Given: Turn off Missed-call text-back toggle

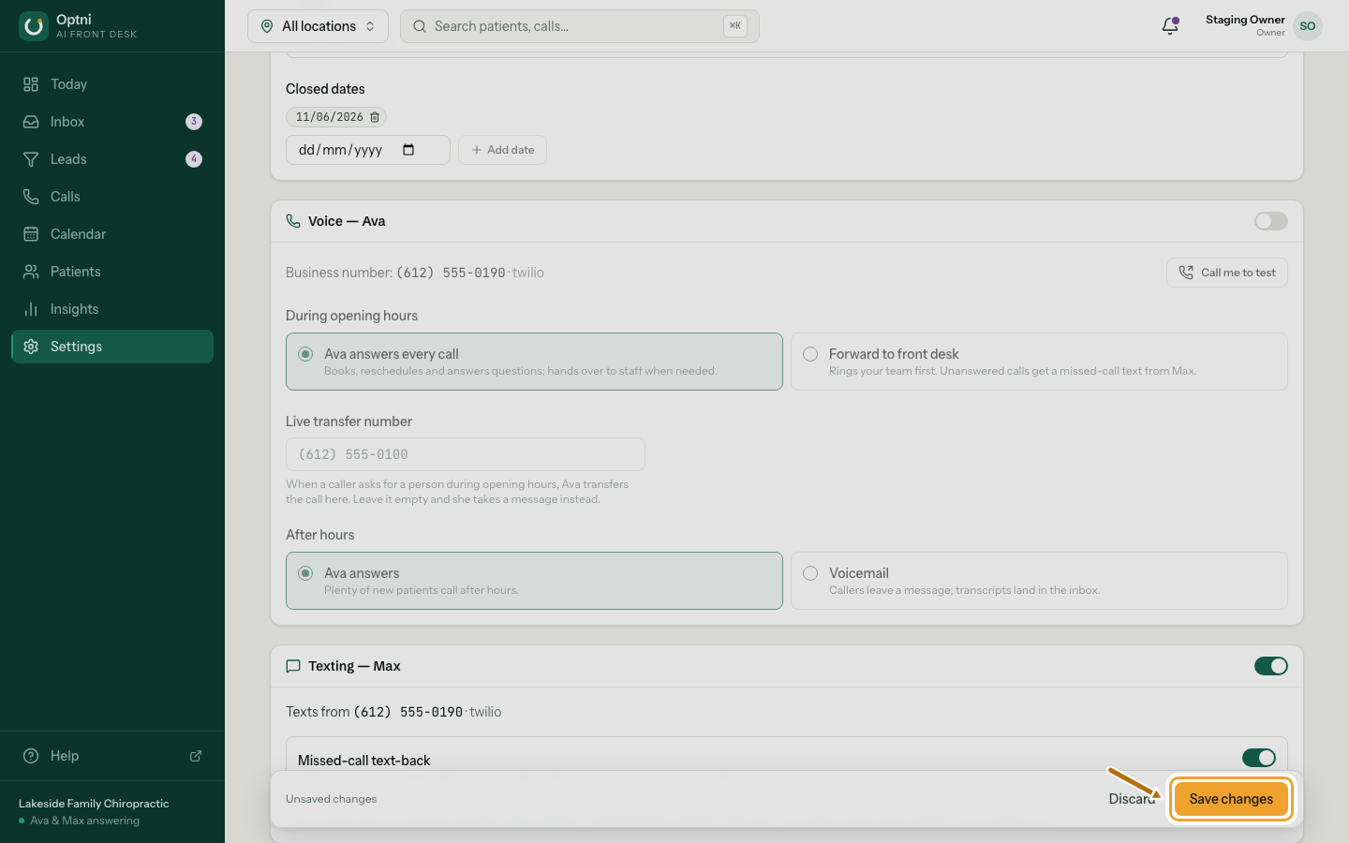Looking at the screenshot, I should click(1259, 758).
